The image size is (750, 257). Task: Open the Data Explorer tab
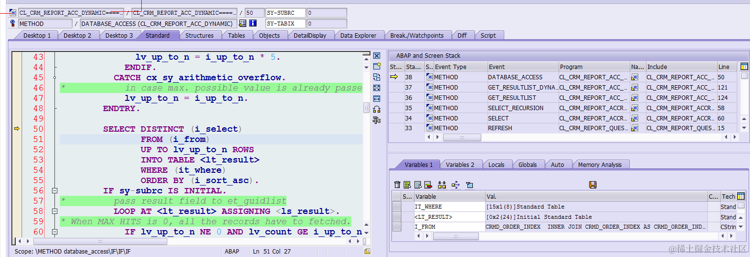[358, 35]
